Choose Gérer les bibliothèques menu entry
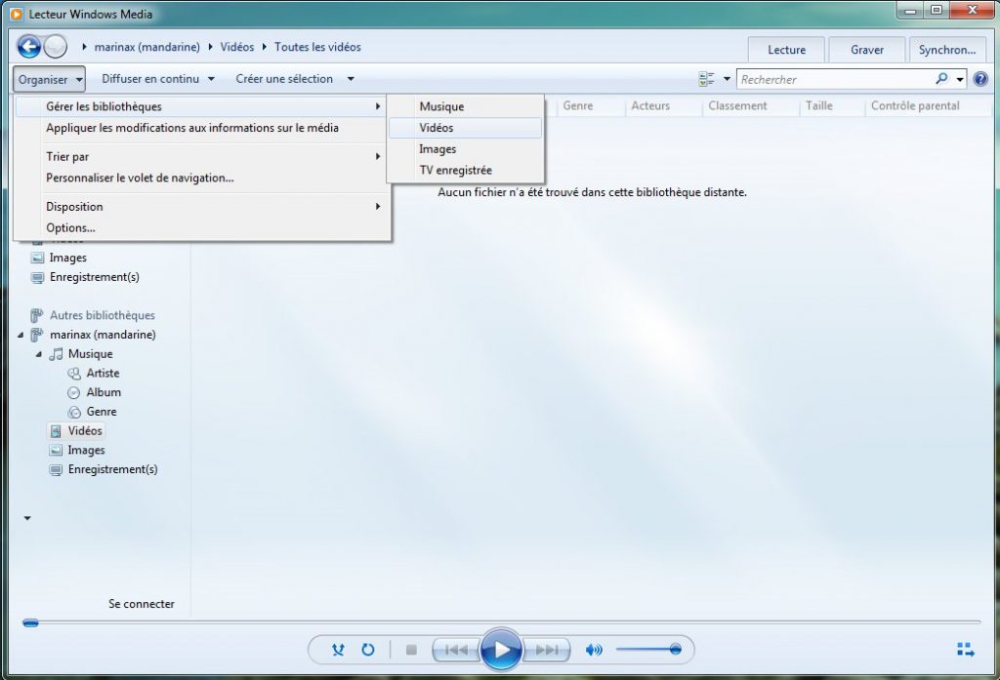This screenshot has height=680, width=1000. (x=199, y=106)
